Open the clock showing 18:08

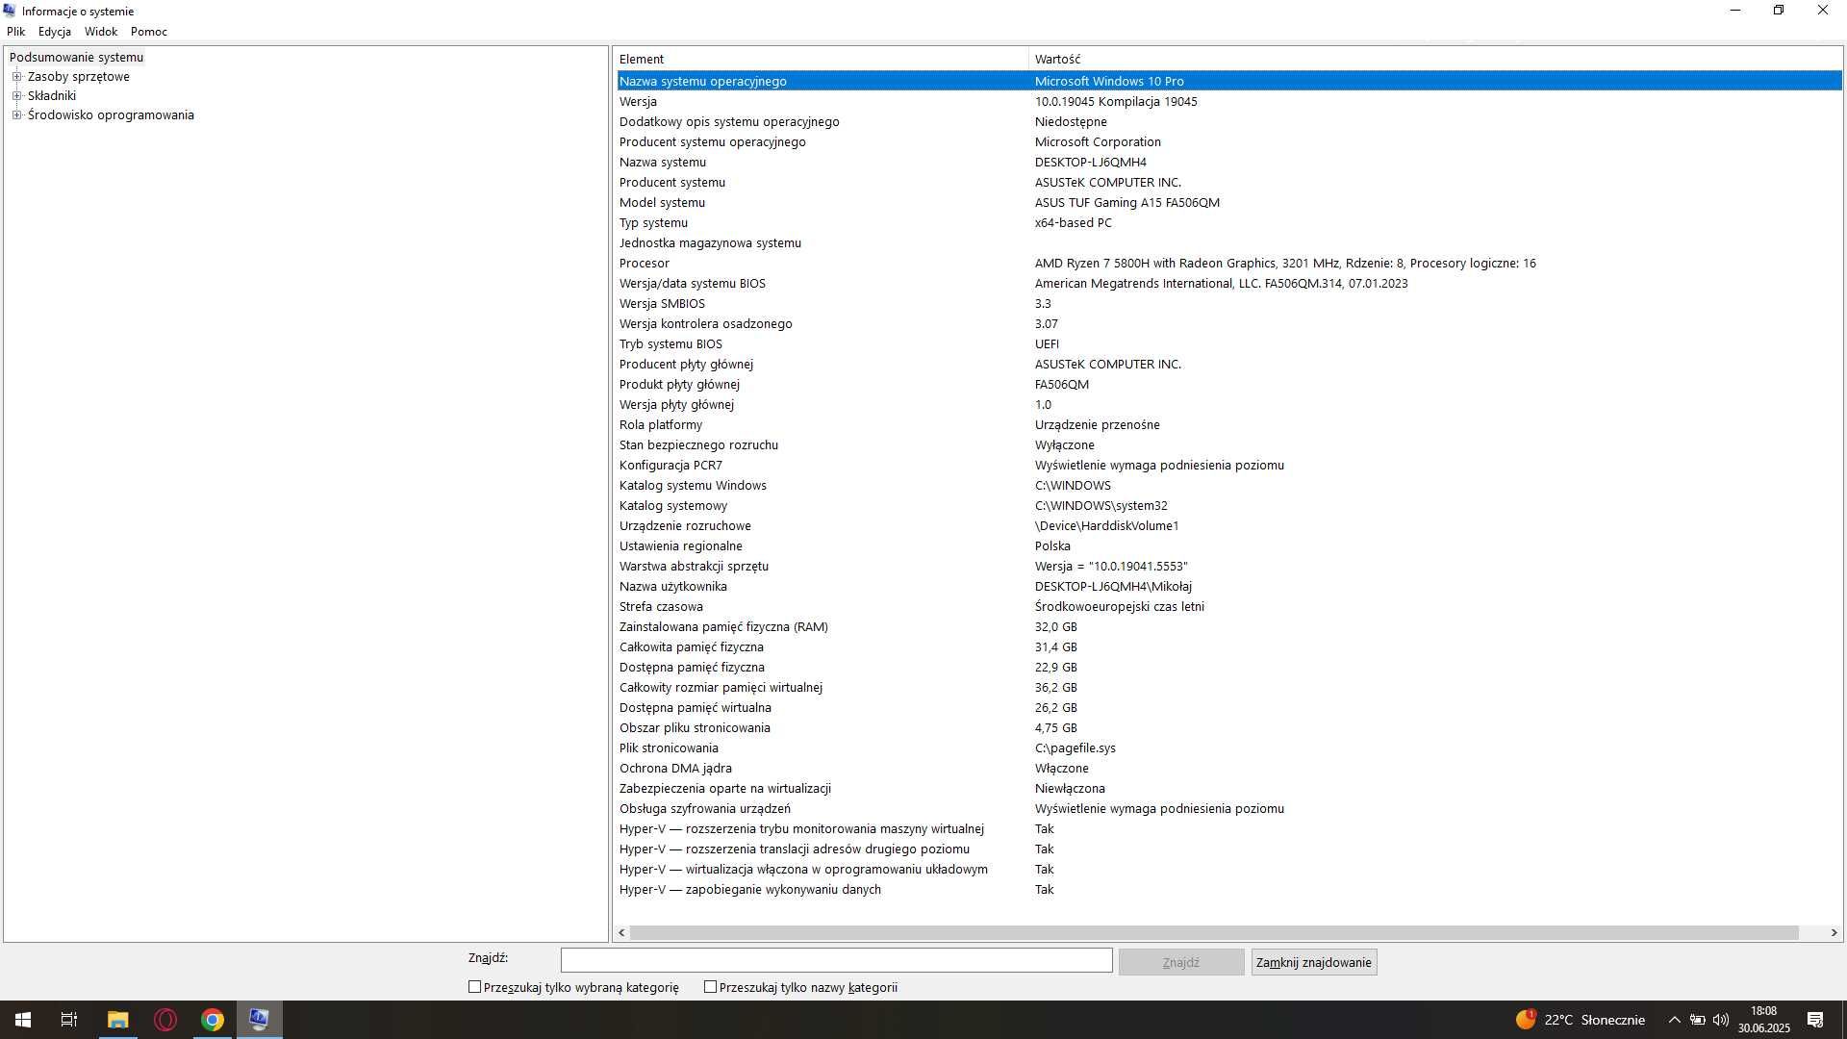tap(1763, 1020)
